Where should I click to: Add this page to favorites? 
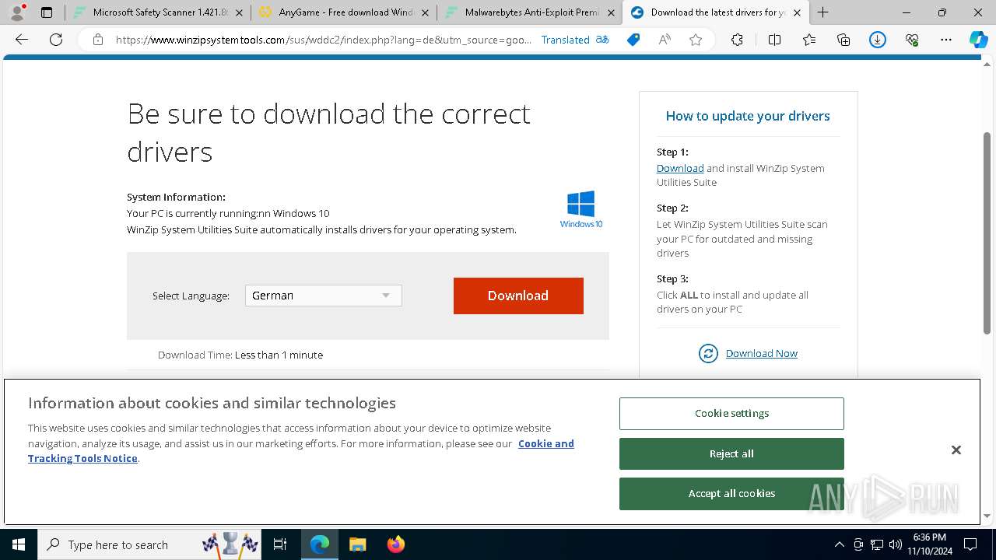tap(696, 40)
